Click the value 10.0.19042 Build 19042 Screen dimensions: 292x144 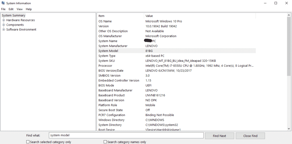pos(161,26)
